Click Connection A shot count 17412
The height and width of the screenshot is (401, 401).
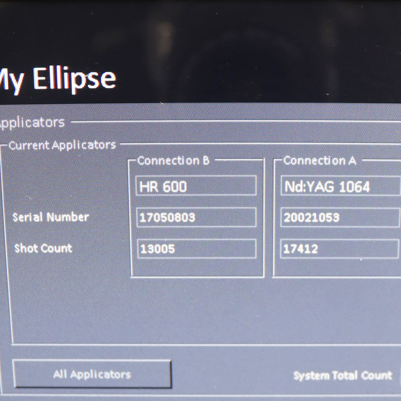(340, 249)
